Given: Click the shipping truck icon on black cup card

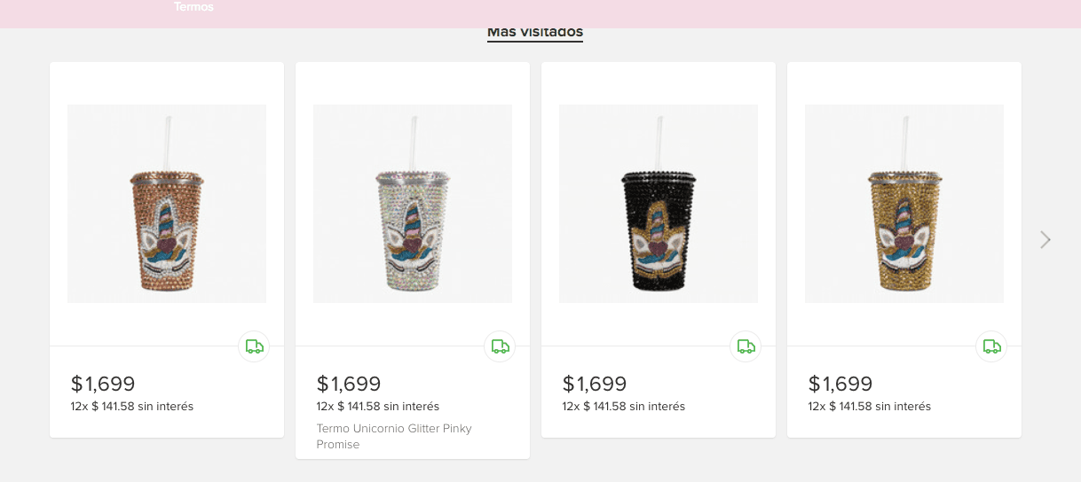Looking at the screenshot, I should pos(746,346).
